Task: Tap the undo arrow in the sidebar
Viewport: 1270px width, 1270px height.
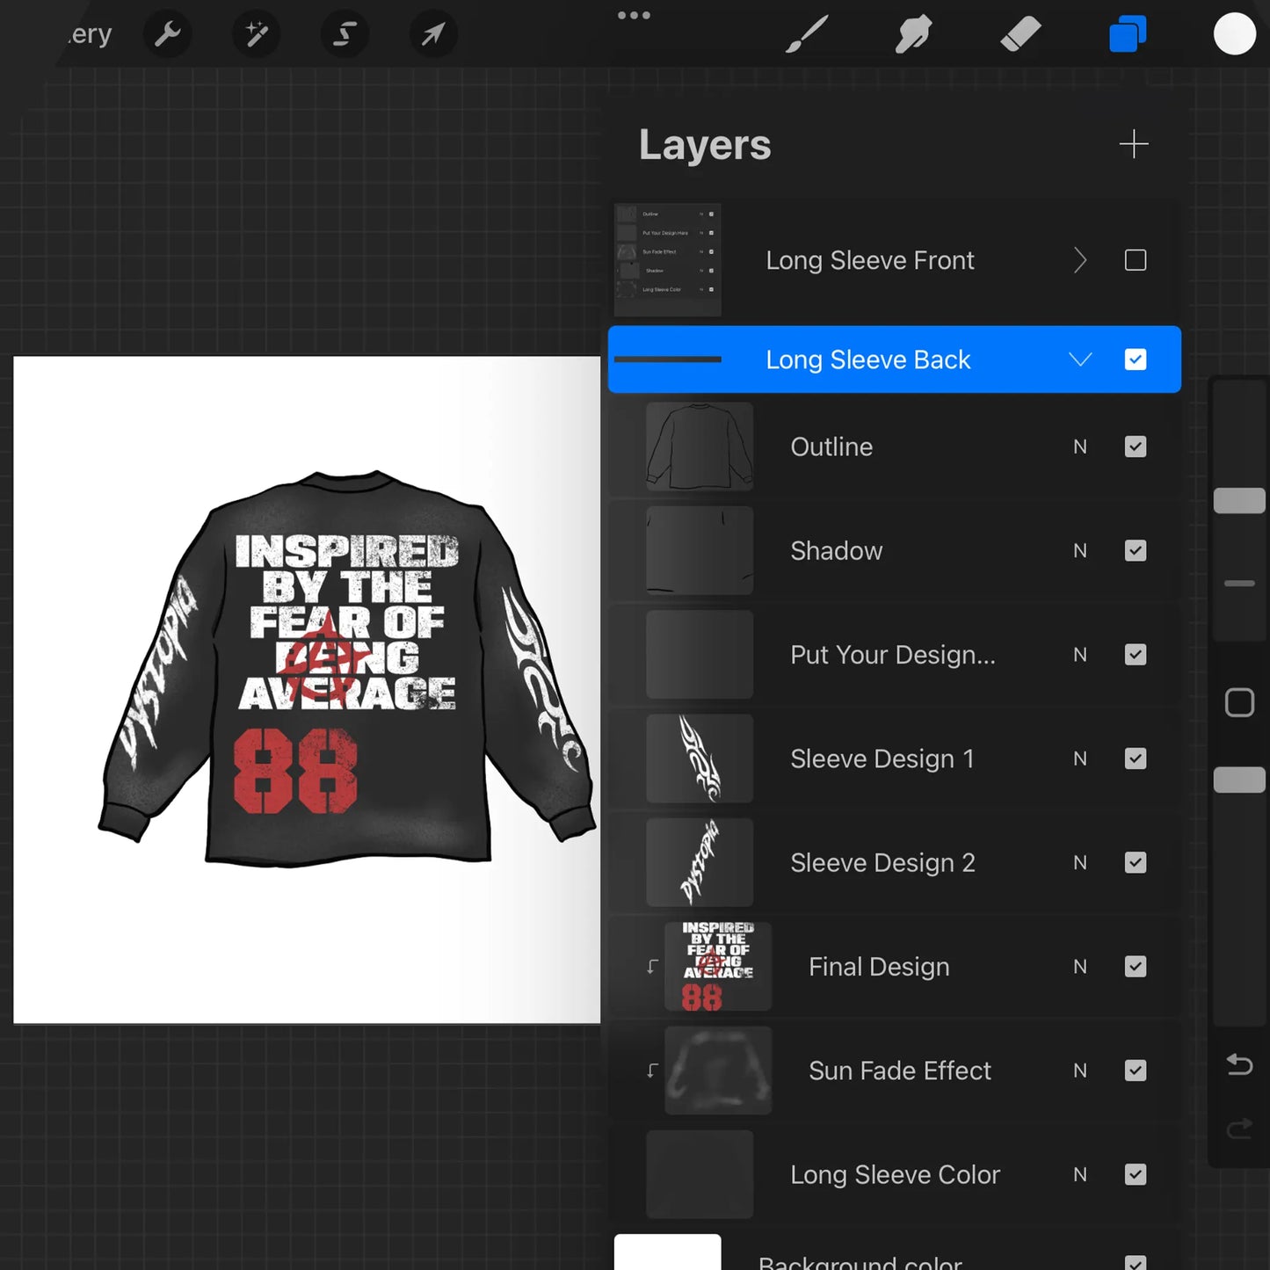Action: pyautogui.click(x=1239, y=1064)
